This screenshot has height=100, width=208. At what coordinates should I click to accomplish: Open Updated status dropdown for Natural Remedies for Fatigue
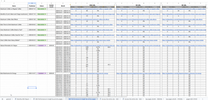[45, 46]
